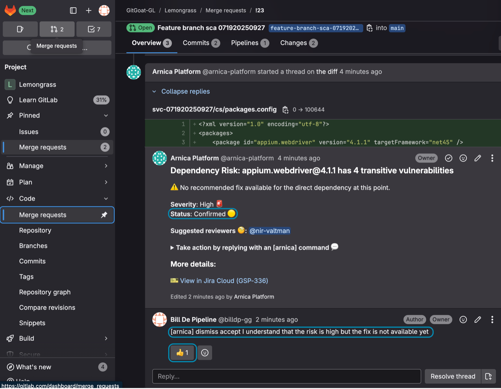Open the GitLab fox logo home
The image size is (501, 389).
point(10,10)
